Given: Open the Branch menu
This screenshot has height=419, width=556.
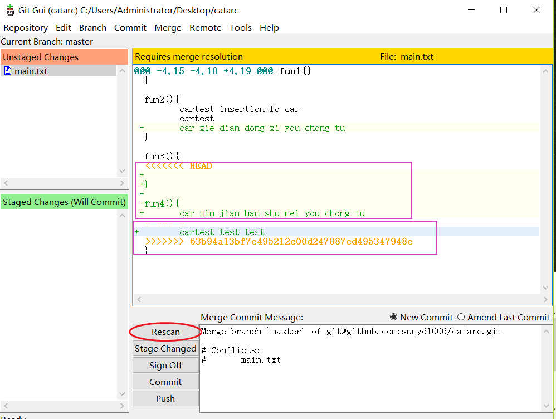Looking at the screenshot, I should [x=92, y=27].
